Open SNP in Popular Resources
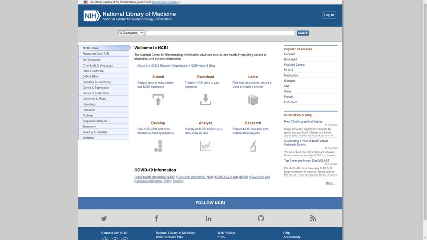The width and height of the screenshot is (427, 240). [287, 86]
